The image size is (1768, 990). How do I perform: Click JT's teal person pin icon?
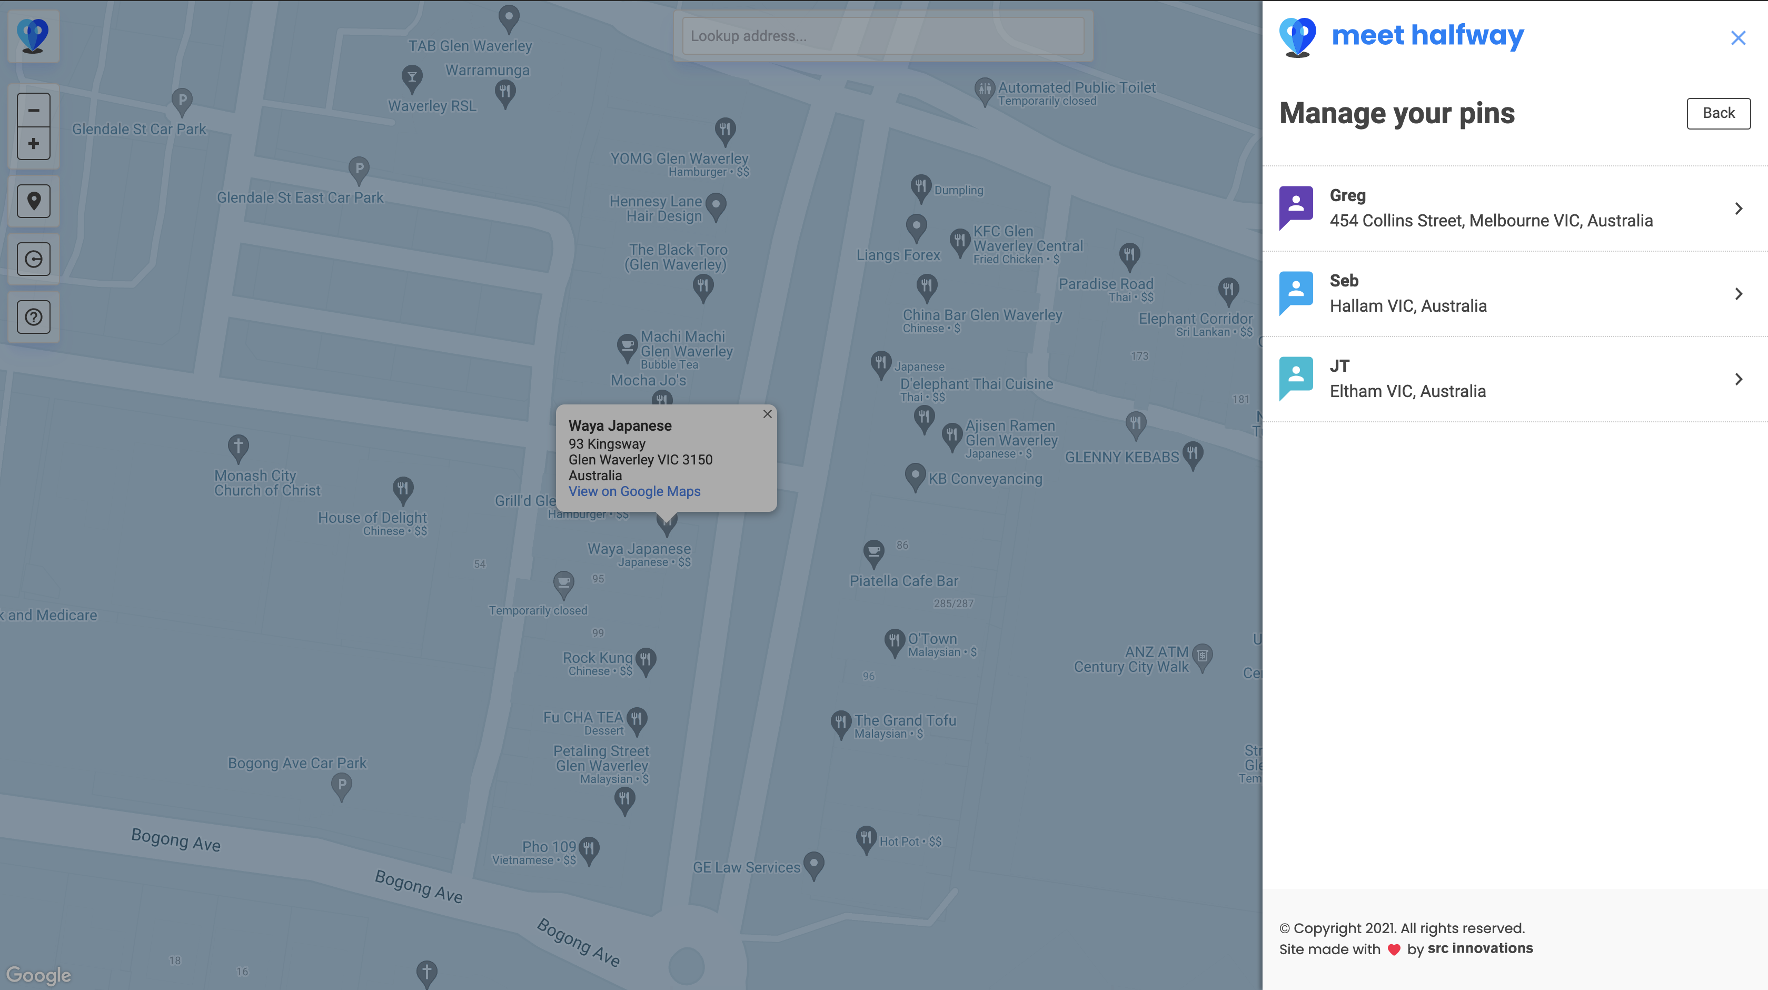(1296, 377)
